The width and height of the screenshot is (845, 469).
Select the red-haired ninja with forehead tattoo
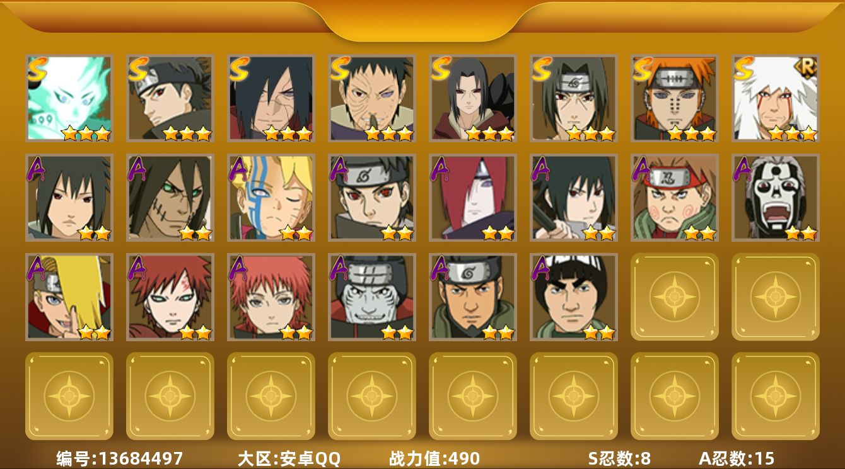click(170, 297)
